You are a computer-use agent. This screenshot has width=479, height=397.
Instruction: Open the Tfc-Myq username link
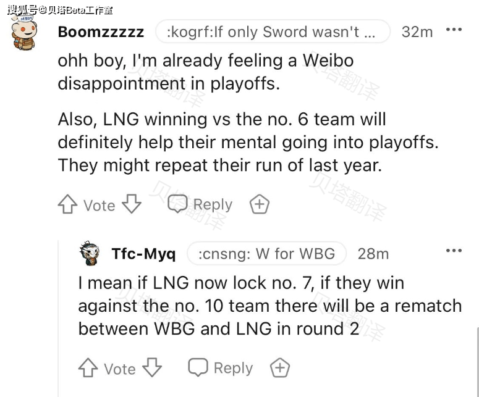point(143,254)
